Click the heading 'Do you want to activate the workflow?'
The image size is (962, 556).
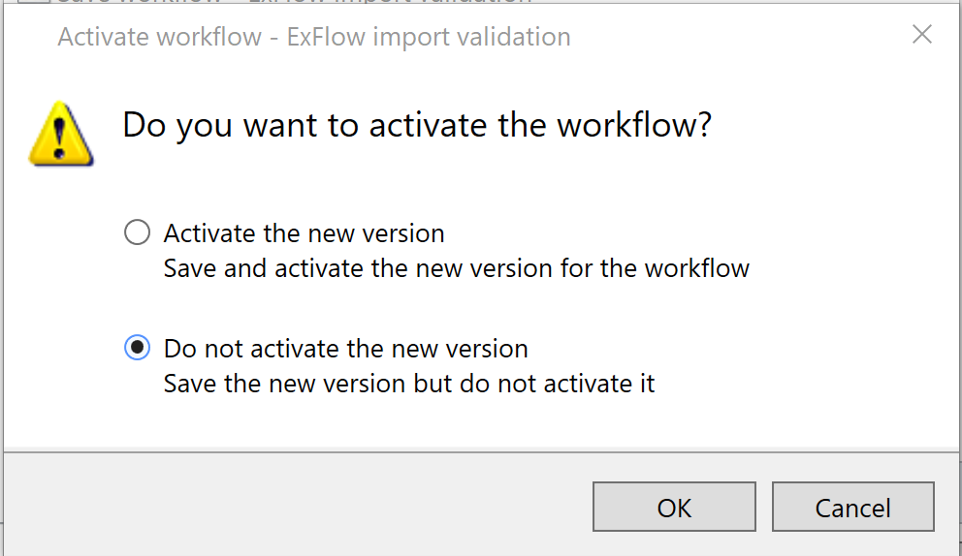coord(417,126)
